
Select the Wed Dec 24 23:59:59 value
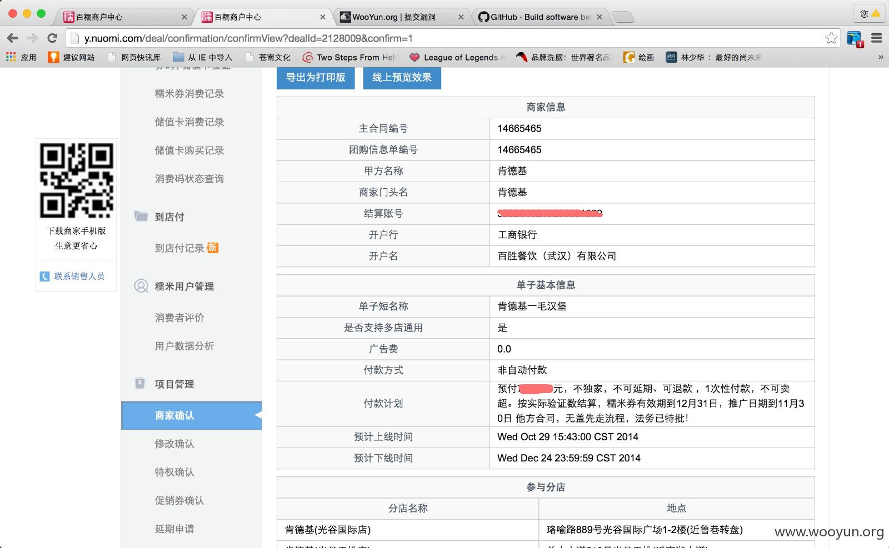point(569,458)
